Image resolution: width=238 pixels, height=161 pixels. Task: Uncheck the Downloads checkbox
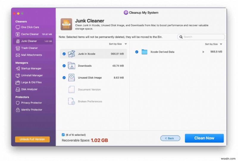click(x=64, y=66)
